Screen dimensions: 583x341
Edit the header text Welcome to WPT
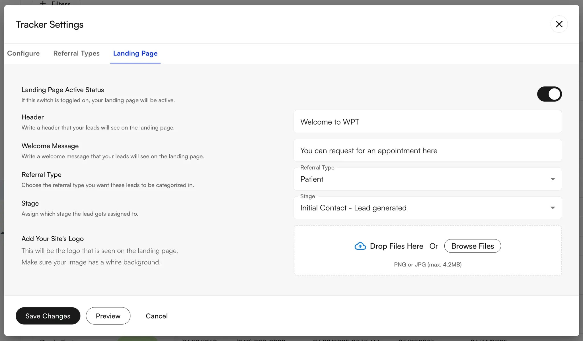[x=427, y=122]
